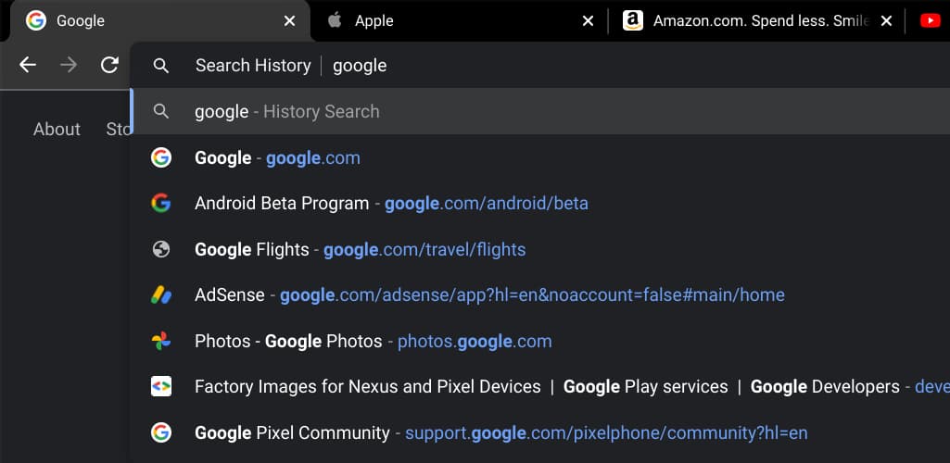Close the Google tab
Image resolution: width=950 pixels, height=463 pixels.
pos(290,20)
